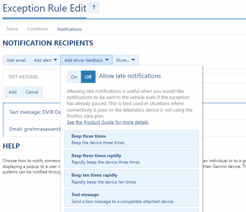Screen dimensions: 246x212
Task: Click the Add email button
Action: pos(16,60)
